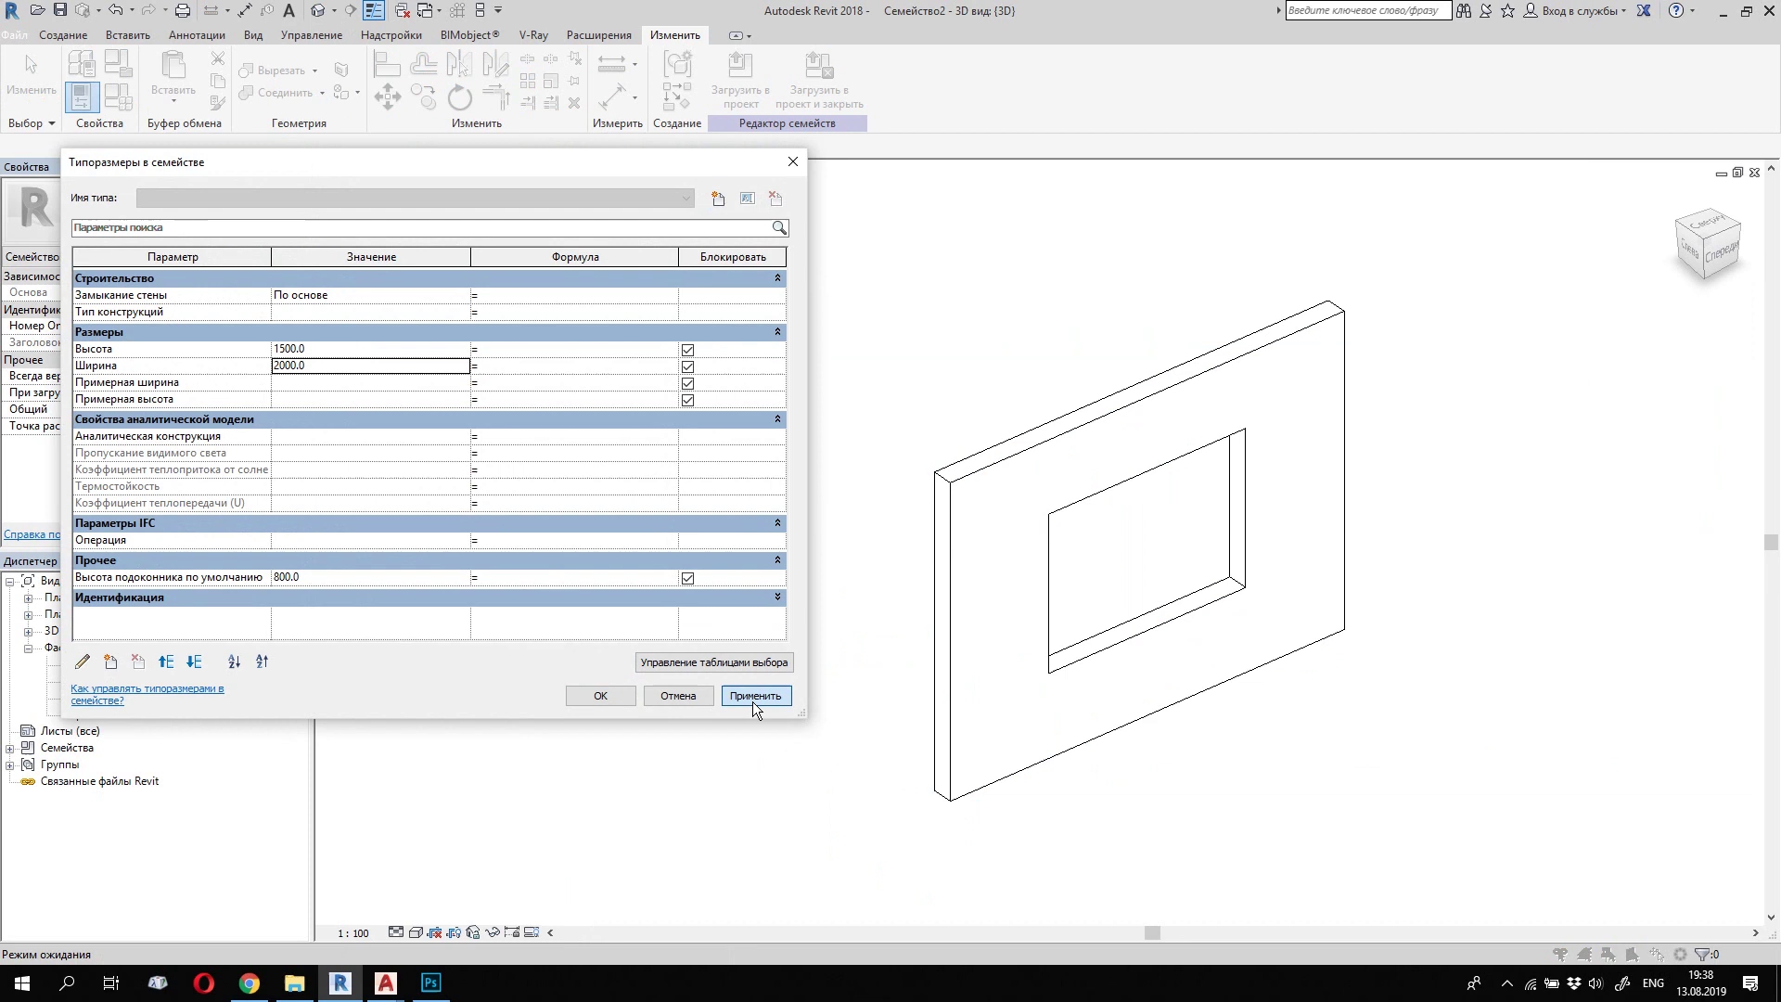Image resolution: width=1781 pixels, height=1002 pixels.
Task: Click the edit parameter pencil icon
Action: coord(83,662)
